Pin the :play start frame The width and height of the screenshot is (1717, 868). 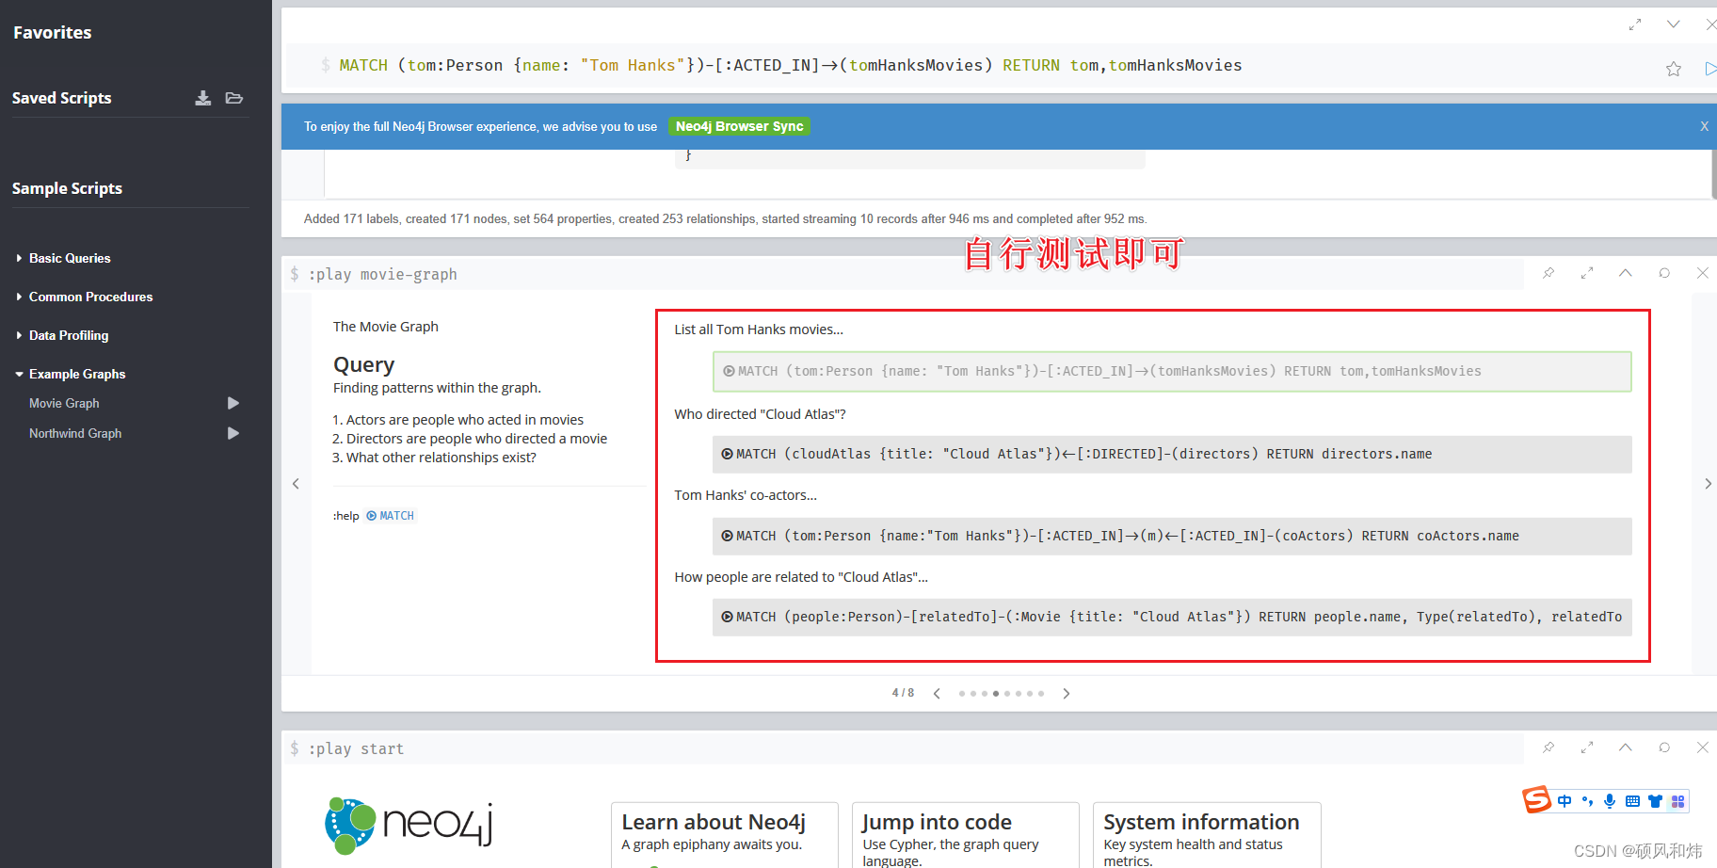click(1549, 747)
